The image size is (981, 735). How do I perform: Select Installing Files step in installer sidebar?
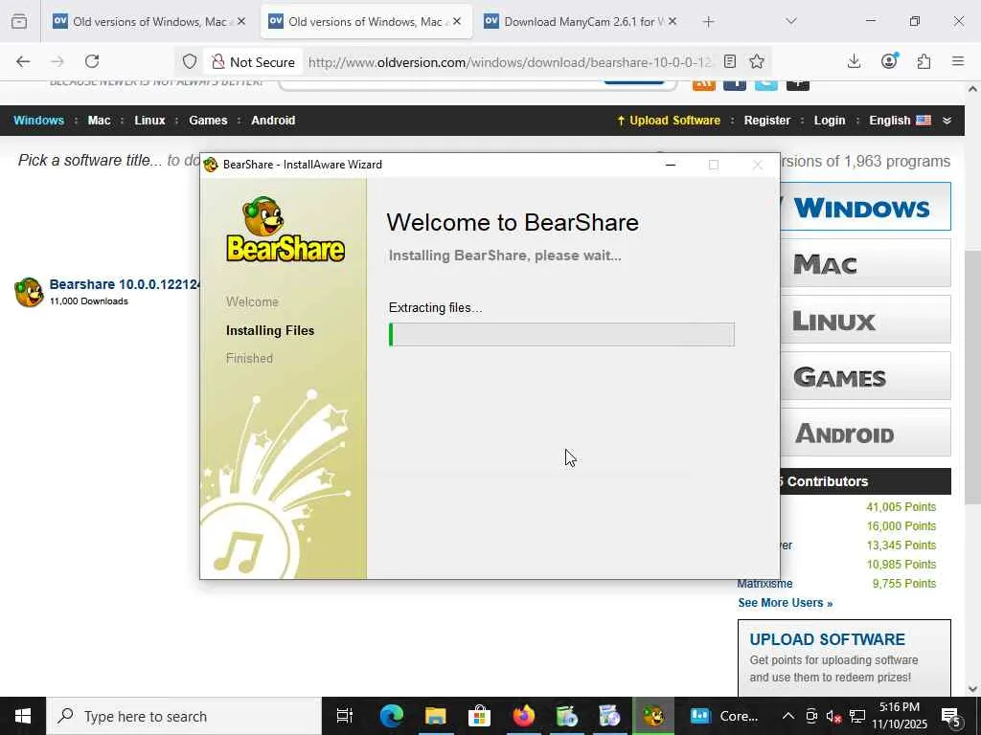[270, 330]
